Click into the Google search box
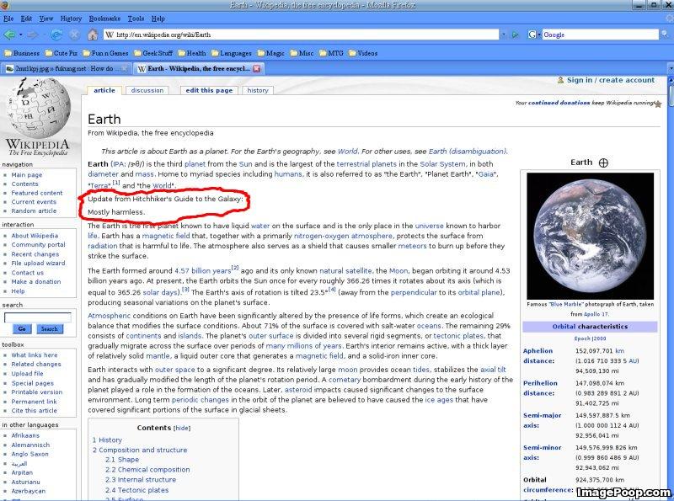 [x=601, y=35]
